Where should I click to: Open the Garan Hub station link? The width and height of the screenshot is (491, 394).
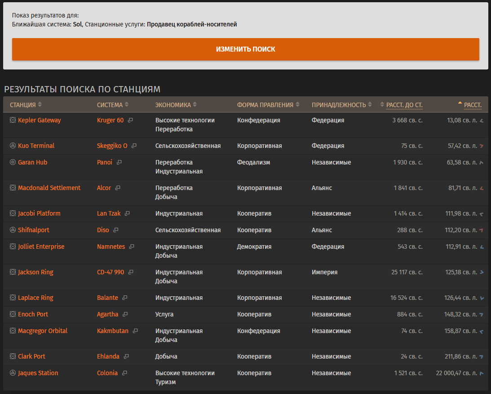coord(32,162)
